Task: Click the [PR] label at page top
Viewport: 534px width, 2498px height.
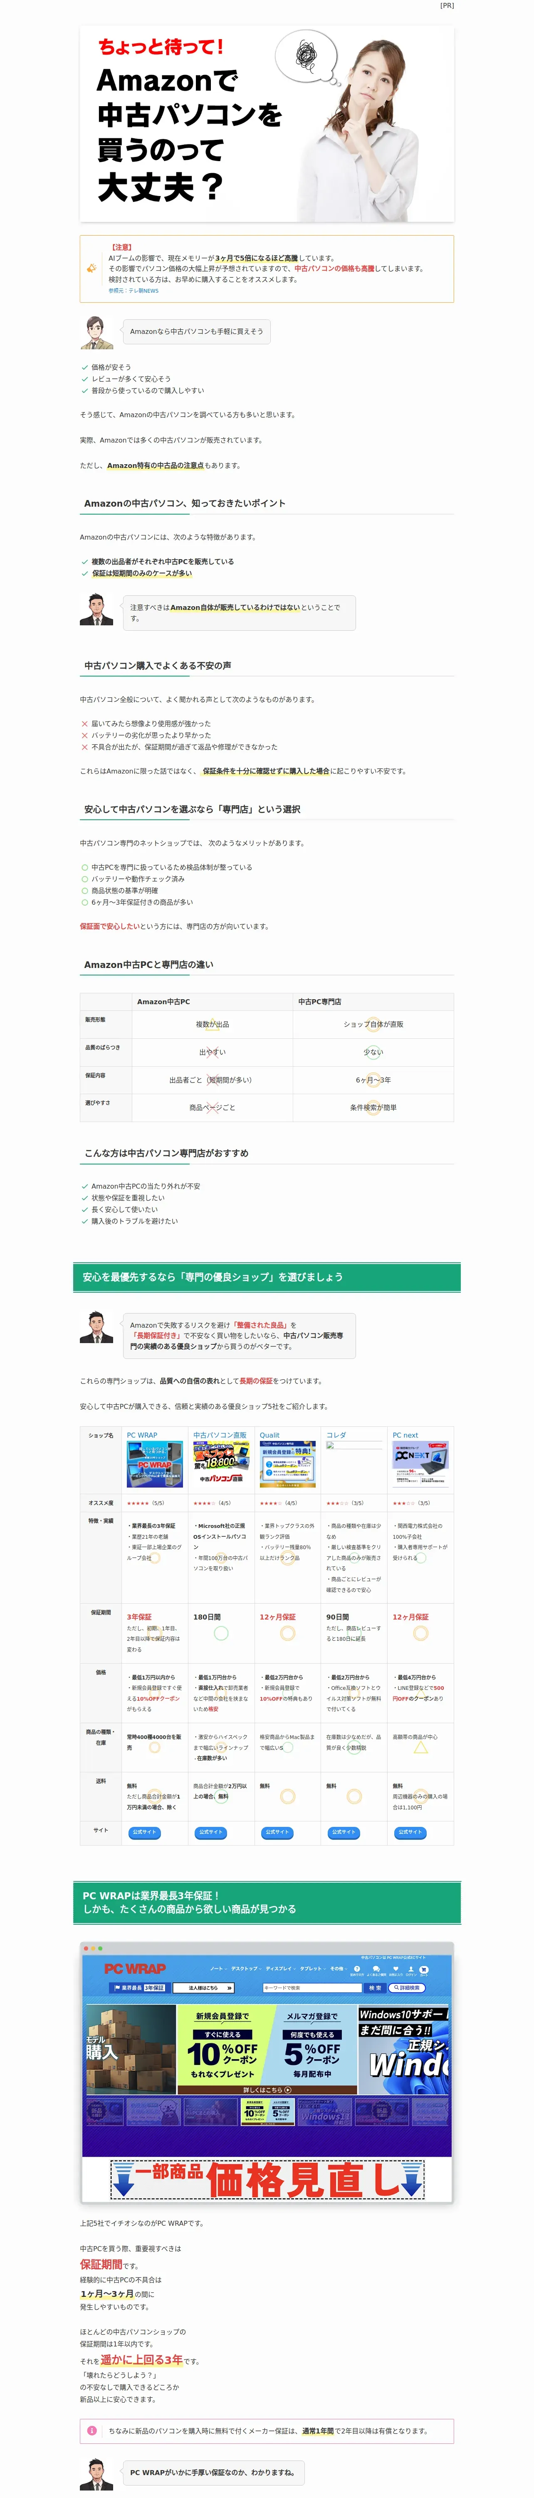Action: tap(447, 6)
